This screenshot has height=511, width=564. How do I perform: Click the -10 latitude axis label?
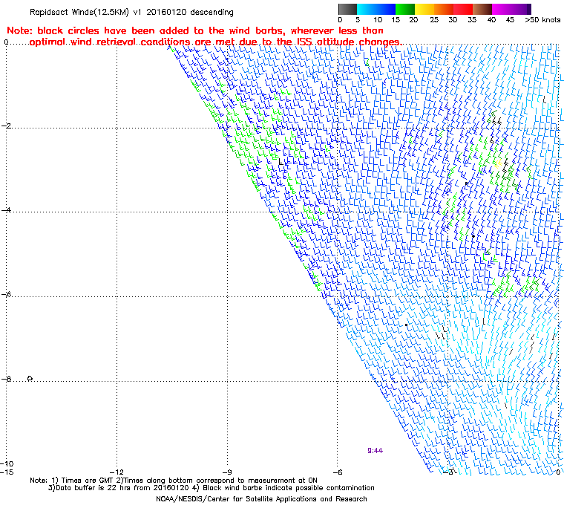(x=7, y=463)
